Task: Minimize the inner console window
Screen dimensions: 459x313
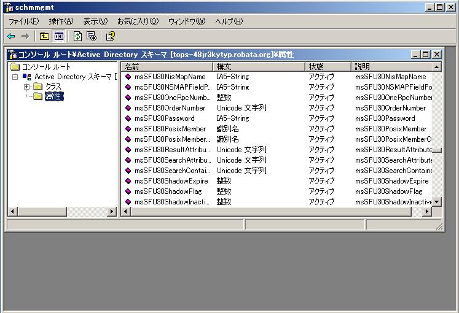Action: point(415,55)
